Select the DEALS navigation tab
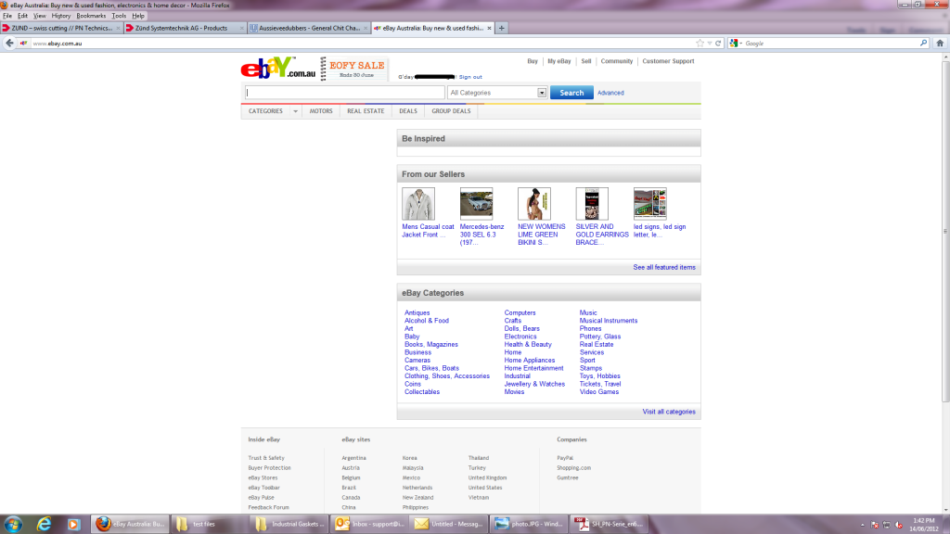The image size is (950, 534). [x=408, y=111]
